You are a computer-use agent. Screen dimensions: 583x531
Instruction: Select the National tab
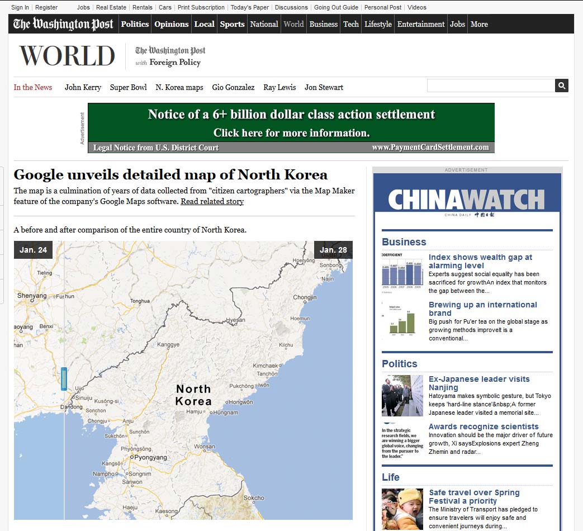click(264, 24)
